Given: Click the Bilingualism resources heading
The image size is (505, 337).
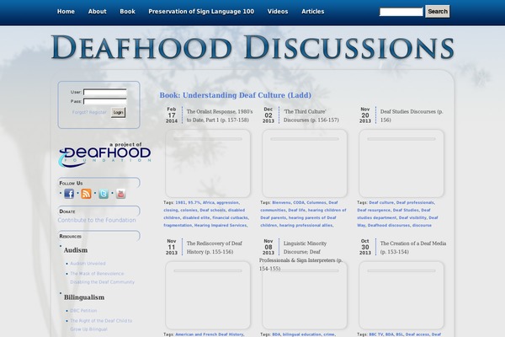Looking at the screenshot, I should (x=84, y=297).
